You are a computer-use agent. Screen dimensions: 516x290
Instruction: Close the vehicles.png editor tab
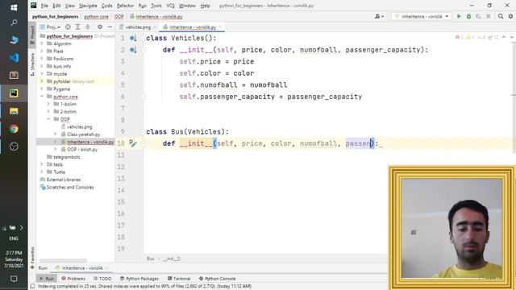tap(155, 27)
